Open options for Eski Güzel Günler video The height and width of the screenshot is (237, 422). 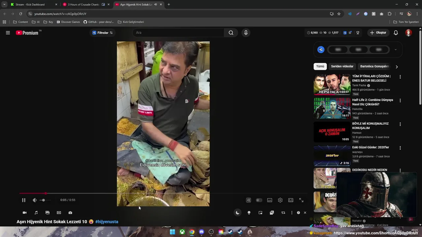400,148
